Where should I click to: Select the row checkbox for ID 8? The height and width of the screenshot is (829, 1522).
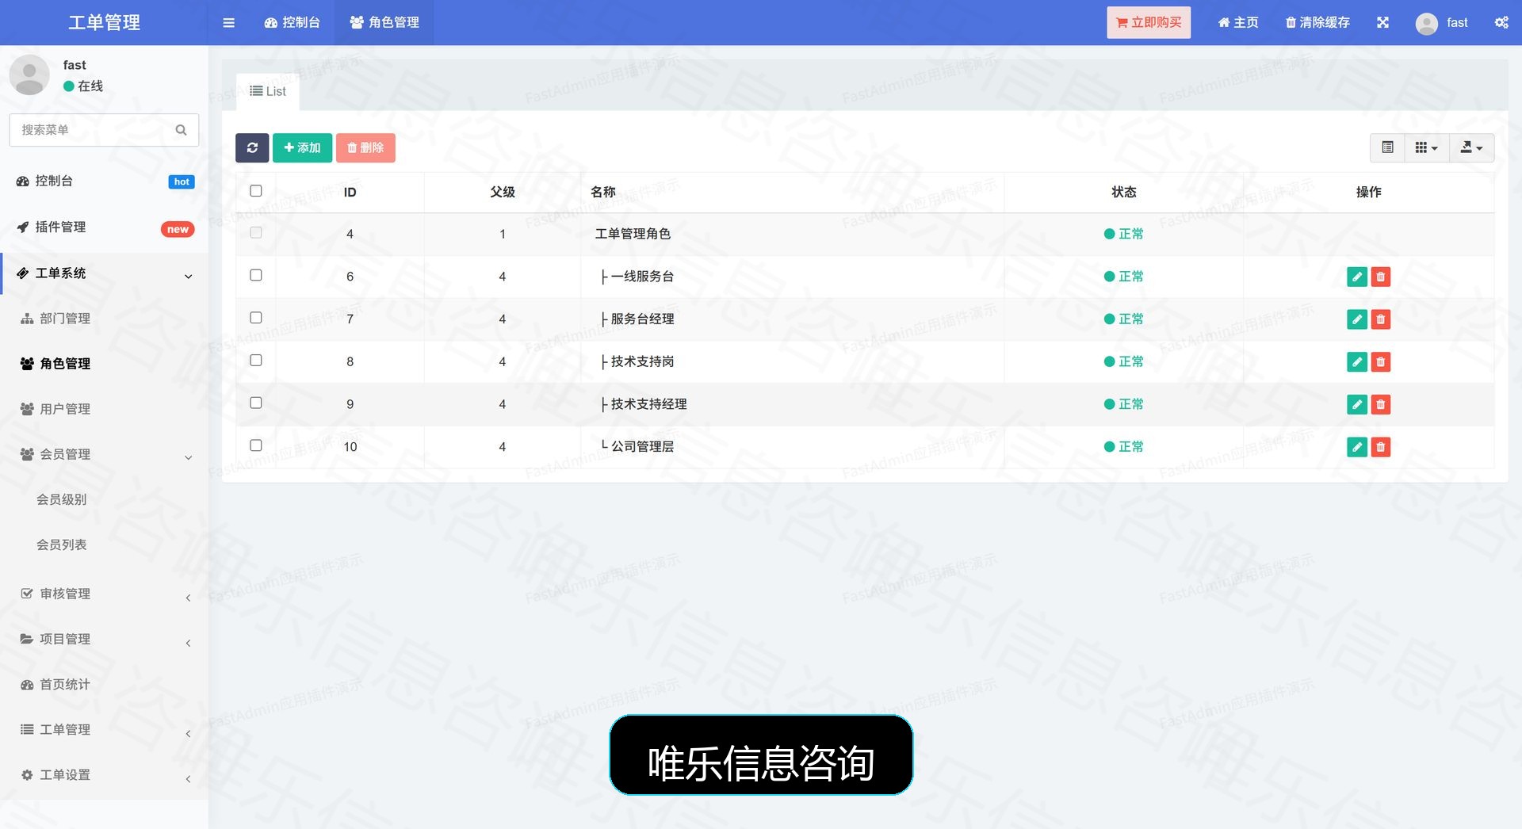coord(255,361)
